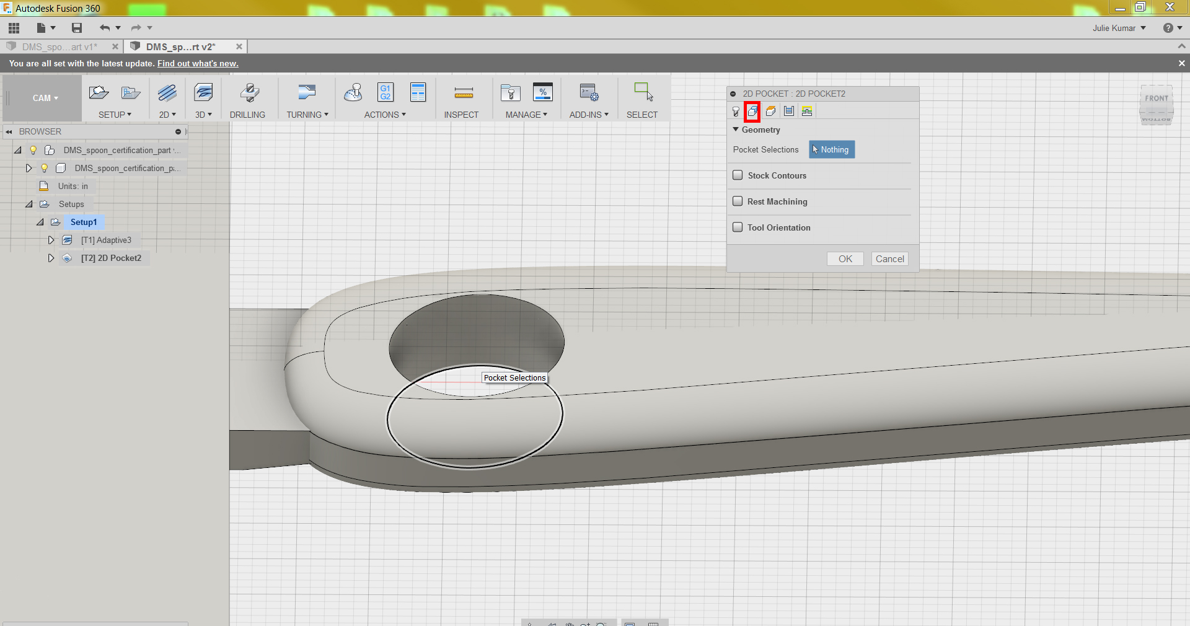The width and height of the screenshot is (1190, 626).
Task: Open the Tool Library icon in Manage
Action: tap(511, 93)
